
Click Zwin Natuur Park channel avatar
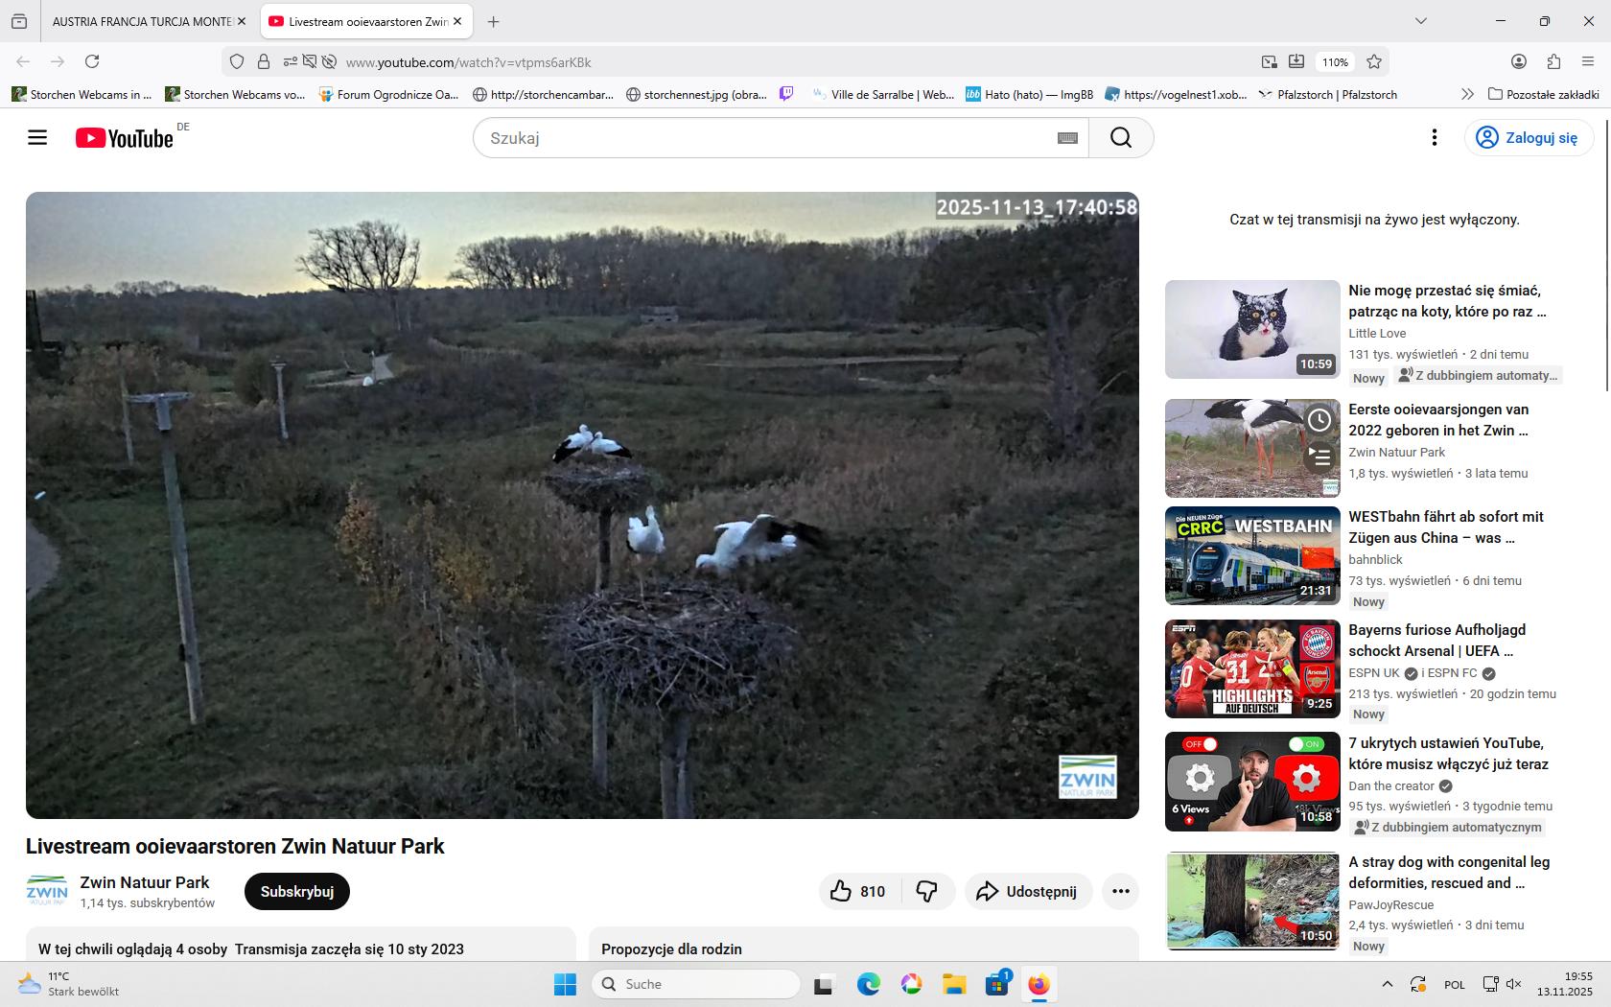[x=47, y=891]
